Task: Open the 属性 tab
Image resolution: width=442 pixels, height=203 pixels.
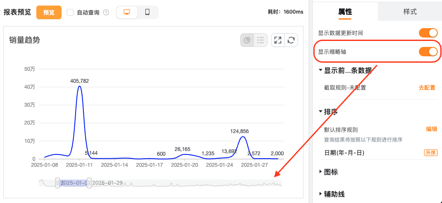Action: (x=345, y=12)
